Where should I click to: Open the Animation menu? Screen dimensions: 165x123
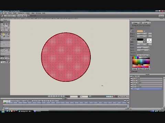pyautogui.click(x=21, y=13)
